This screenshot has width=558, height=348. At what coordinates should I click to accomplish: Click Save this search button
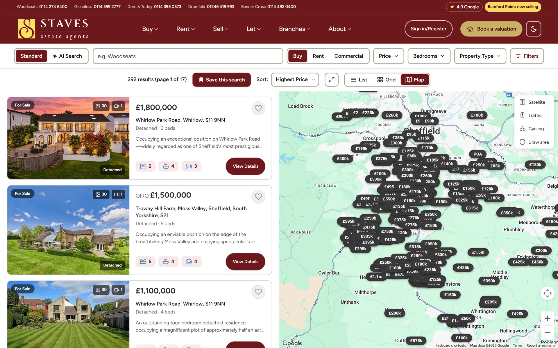coord(221,80)
